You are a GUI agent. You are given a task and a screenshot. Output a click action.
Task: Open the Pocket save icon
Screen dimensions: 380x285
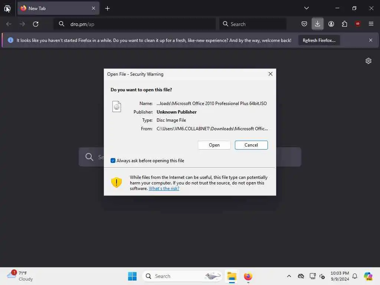(x=304, y=24)
